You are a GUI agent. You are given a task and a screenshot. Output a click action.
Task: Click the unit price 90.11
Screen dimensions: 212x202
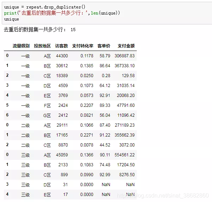coord(105,155)
